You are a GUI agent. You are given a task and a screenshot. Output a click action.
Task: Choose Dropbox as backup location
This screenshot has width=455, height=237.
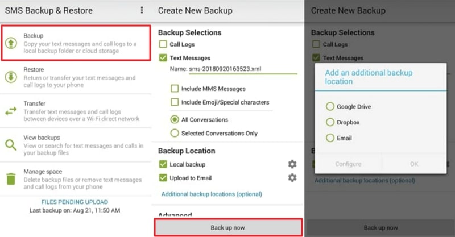point(330,122)
